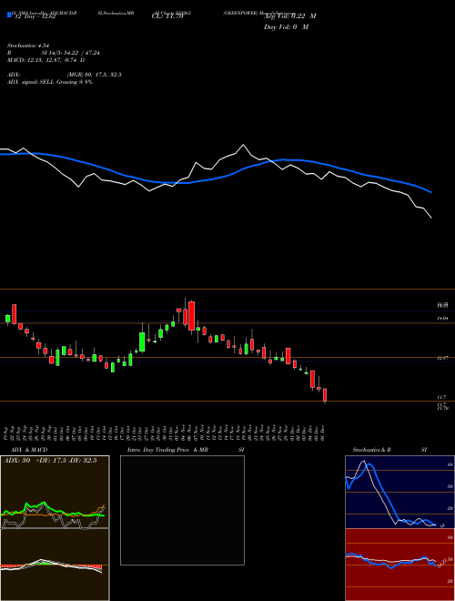This screenshot has height=601, width=455.
Task: Click the 'Avg Vol: 0.22 M' label
Action: tap(289, 15)
